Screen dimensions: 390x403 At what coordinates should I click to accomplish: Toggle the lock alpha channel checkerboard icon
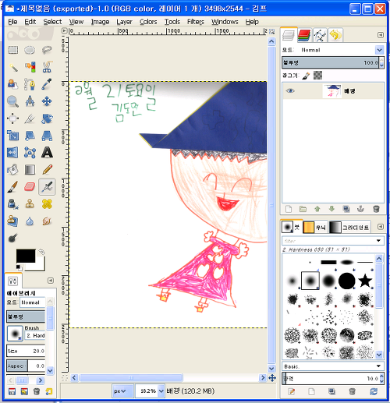pos(317,76)
